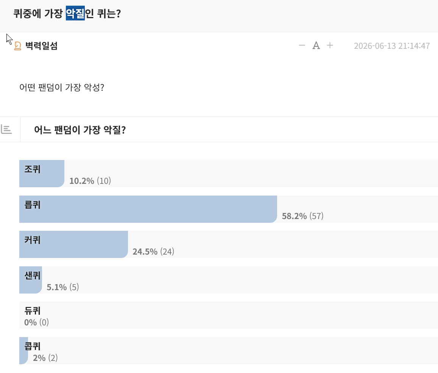438x373 pixels.
Task: Click the highlighted word 악질 in the title
Action: tap(75, 13)
